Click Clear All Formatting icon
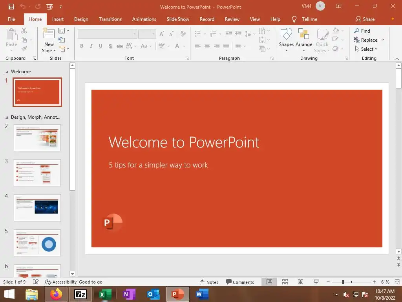The image size is (402, 302). pos(183,34)
